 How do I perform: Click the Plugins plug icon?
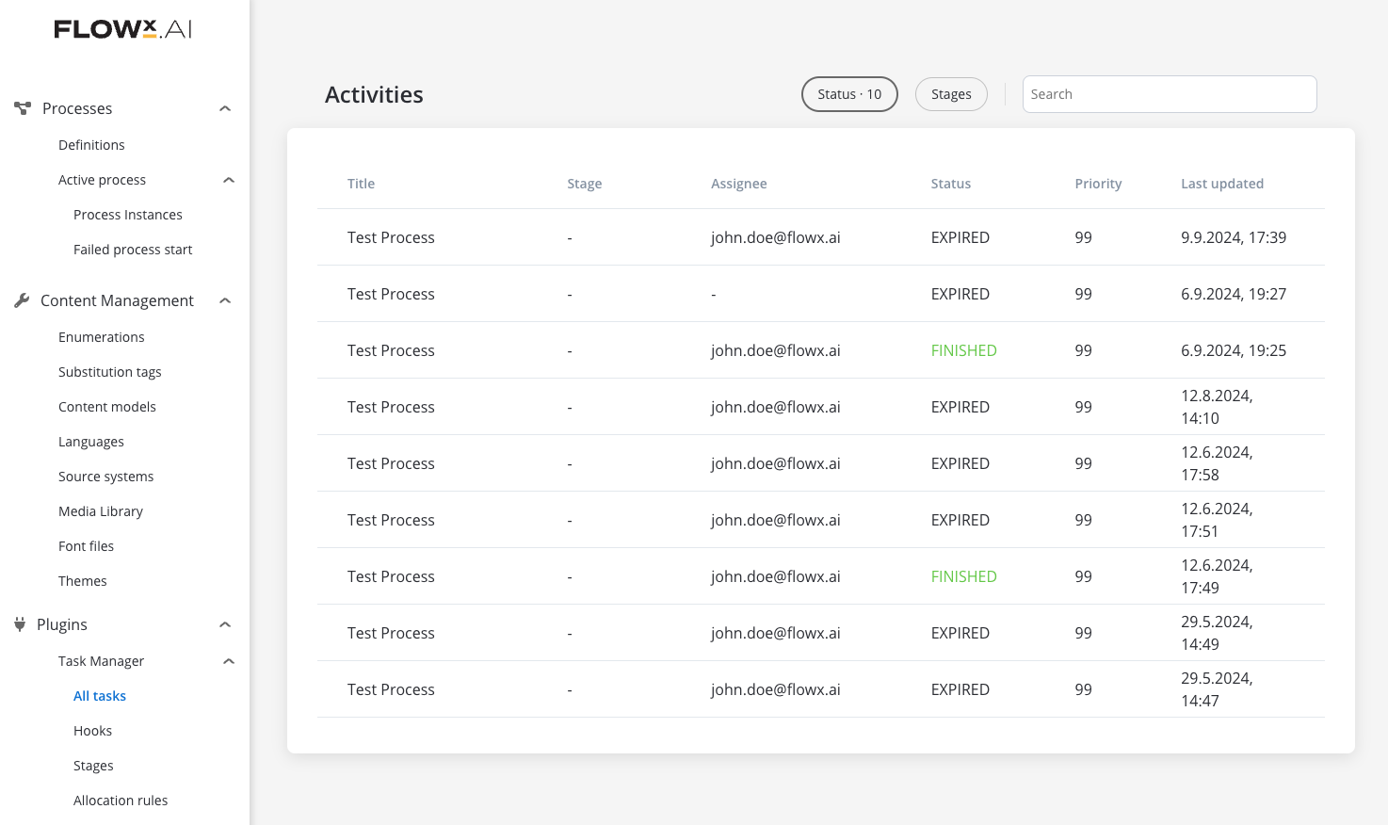20,624
